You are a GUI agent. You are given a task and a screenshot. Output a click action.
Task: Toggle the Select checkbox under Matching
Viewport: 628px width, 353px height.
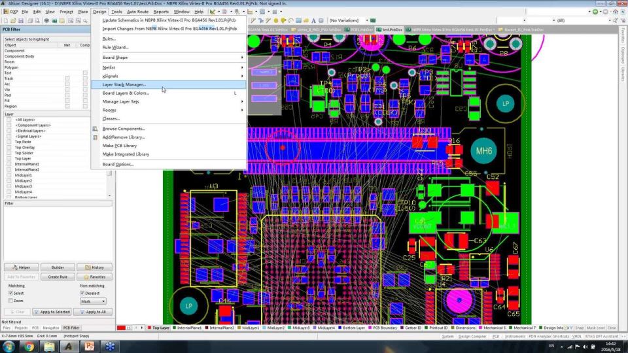pos(11,293)
